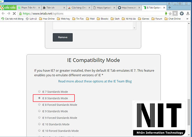Open the Sách bookmarks folder

(115, 19)
